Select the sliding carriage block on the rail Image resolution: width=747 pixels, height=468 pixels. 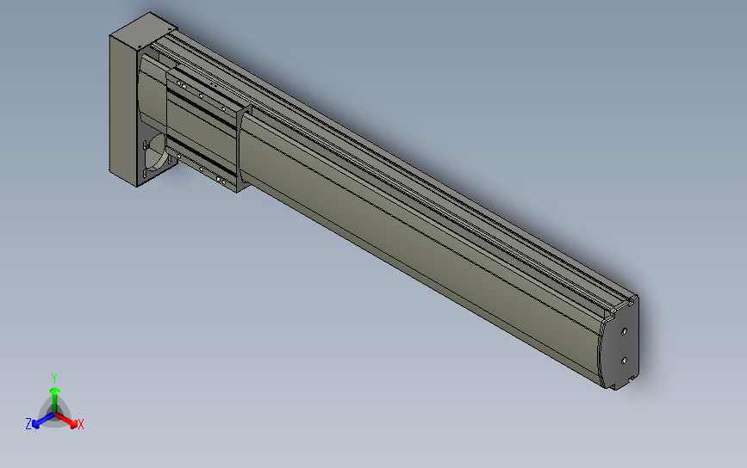coord(202,127)
